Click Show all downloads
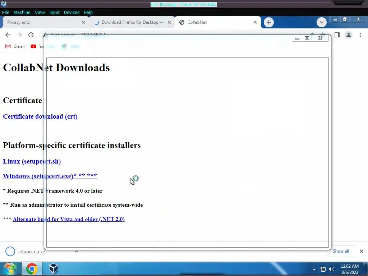 341,251
